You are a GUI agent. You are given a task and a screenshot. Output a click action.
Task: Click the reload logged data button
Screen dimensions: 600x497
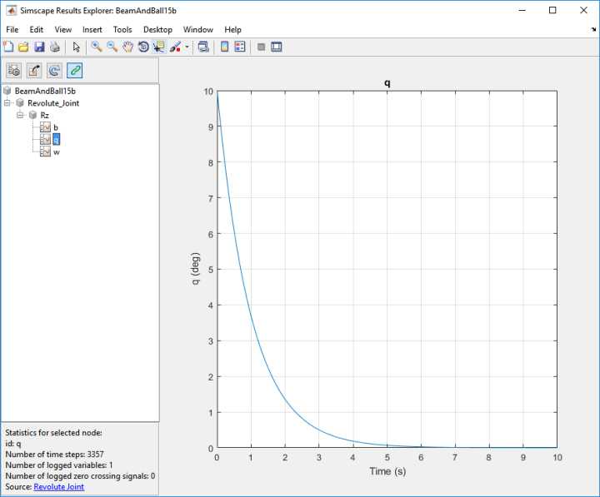pos(54,70)
